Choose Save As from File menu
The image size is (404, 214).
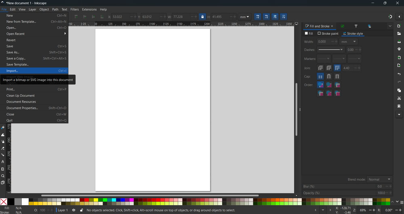coord(34,52)
